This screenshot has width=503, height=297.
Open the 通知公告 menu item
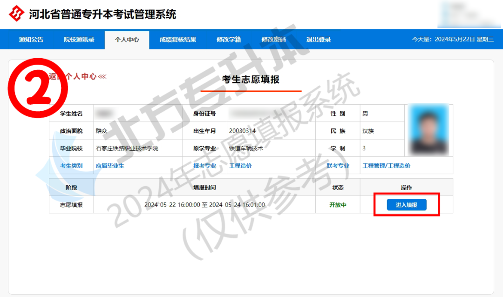(31, 40)
